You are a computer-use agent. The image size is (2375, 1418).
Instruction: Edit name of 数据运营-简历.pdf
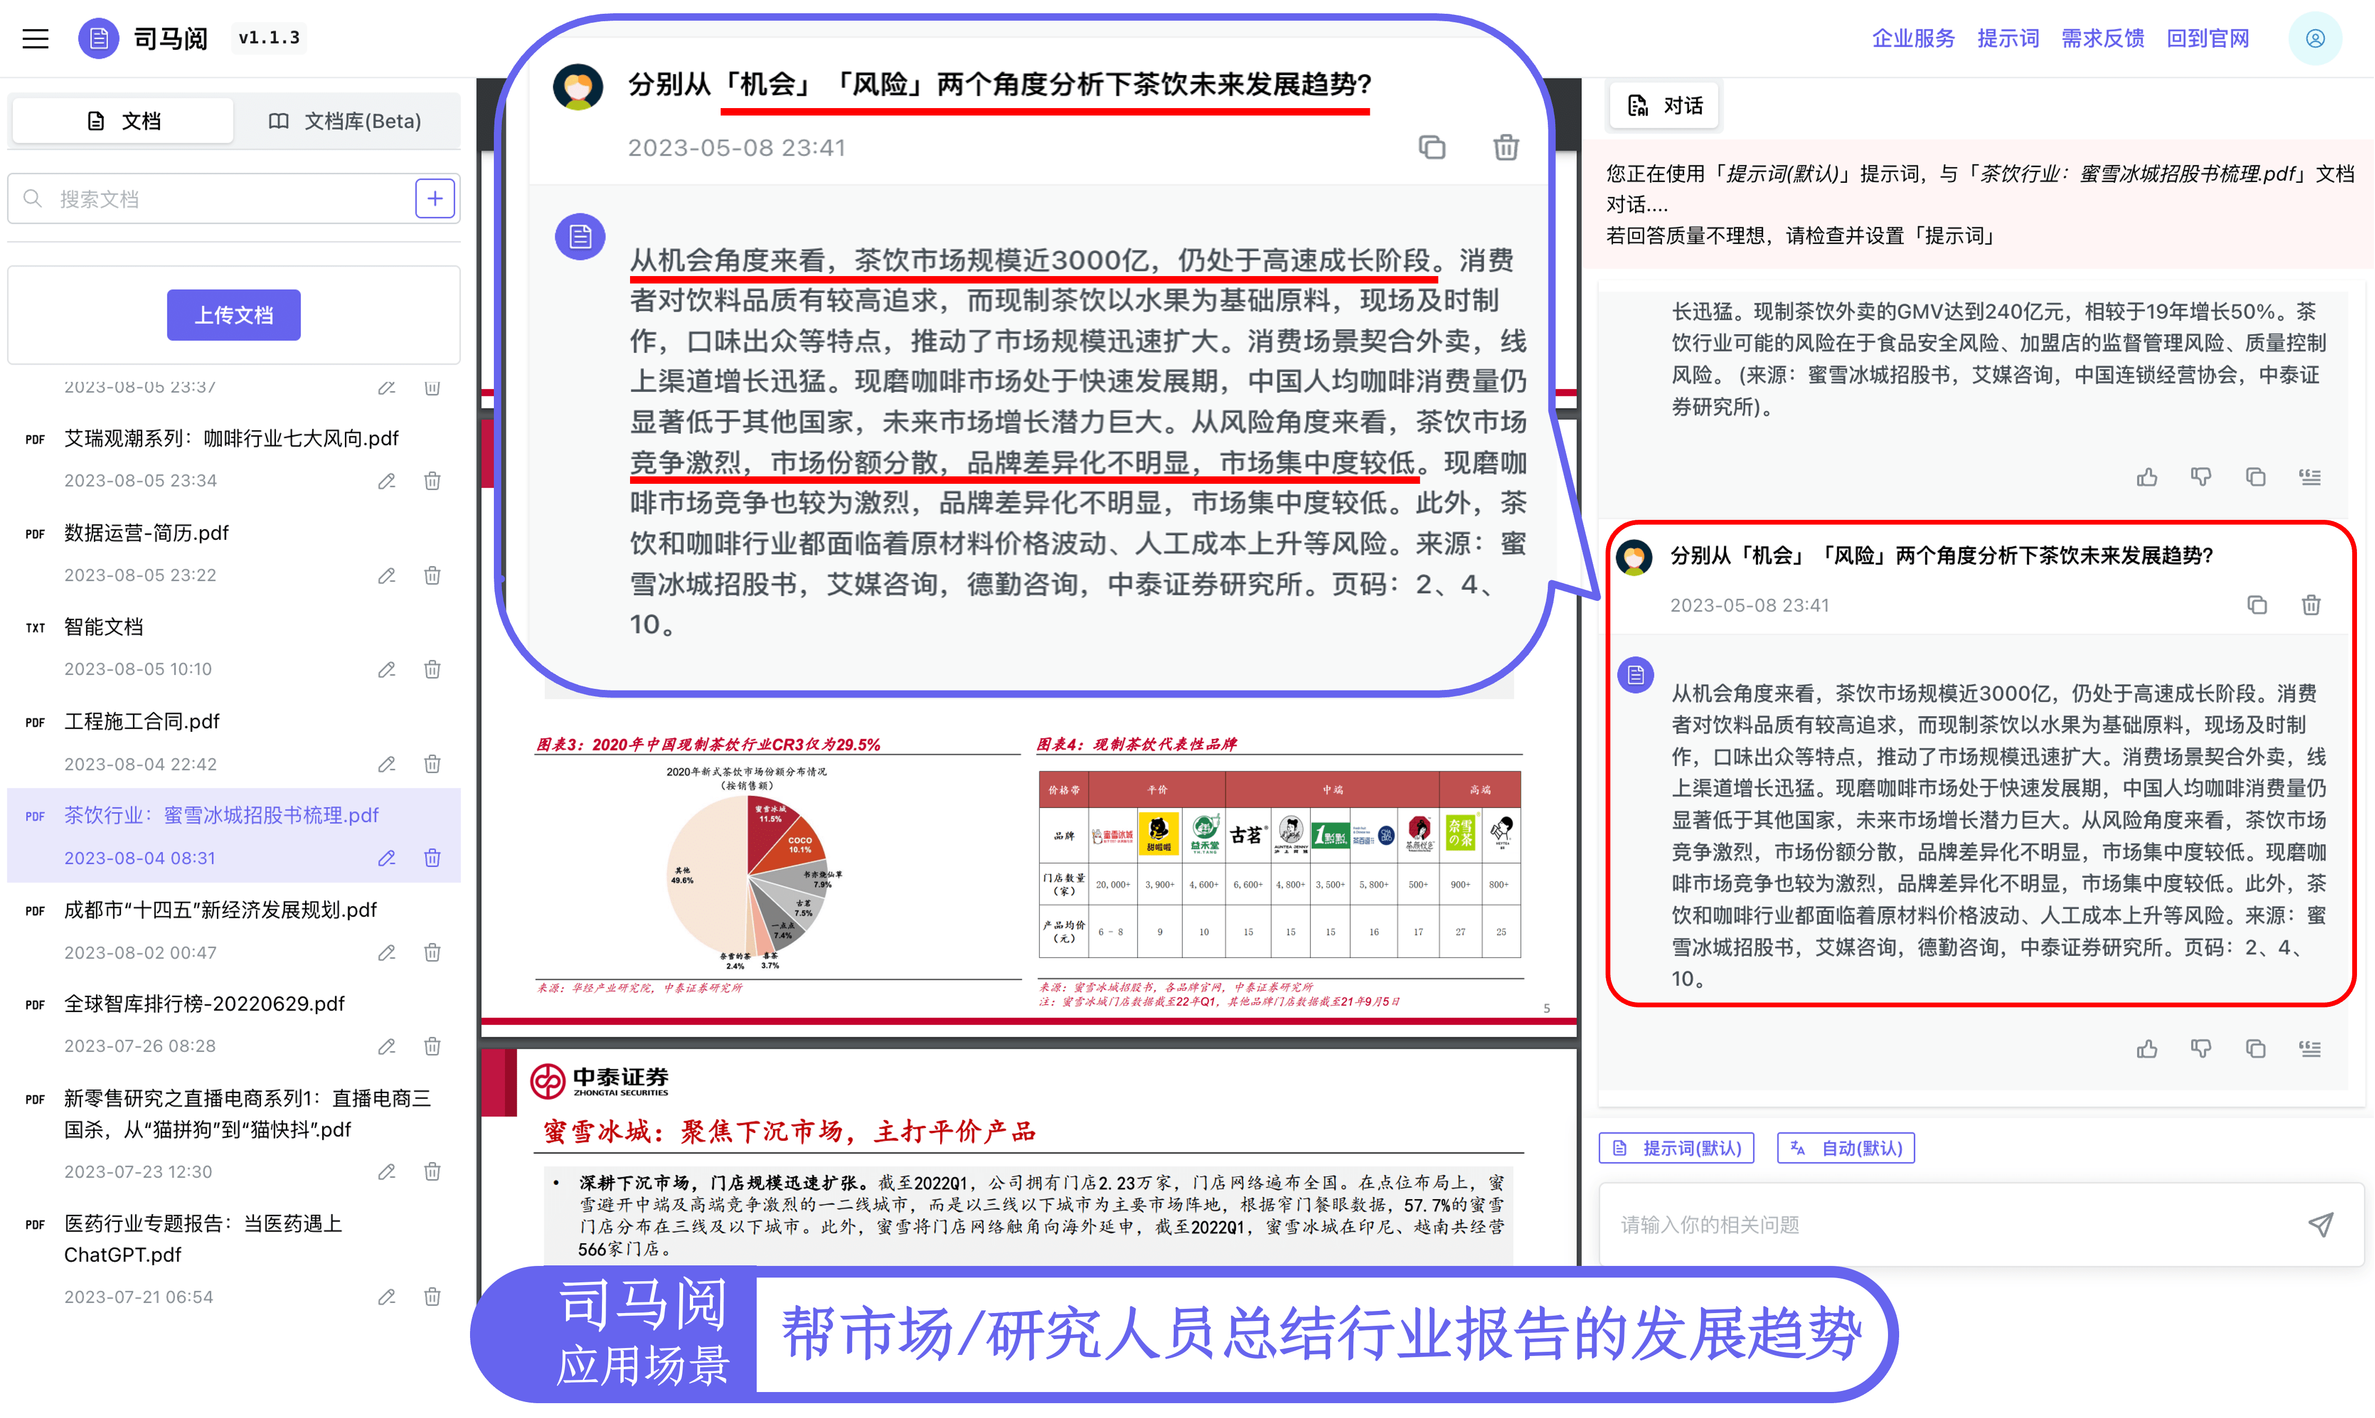pyautogui.click(x=386, y=575)
